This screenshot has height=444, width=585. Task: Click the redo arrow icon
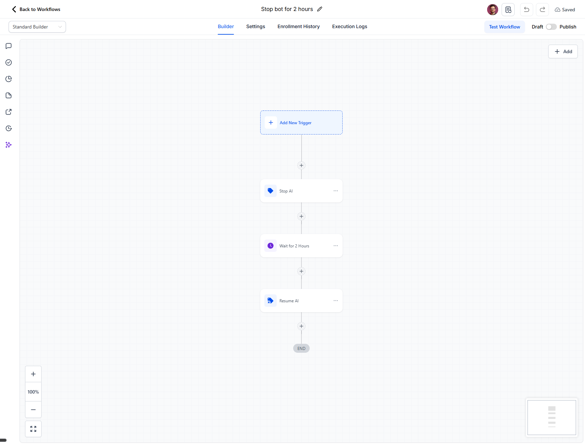[542, 9]
